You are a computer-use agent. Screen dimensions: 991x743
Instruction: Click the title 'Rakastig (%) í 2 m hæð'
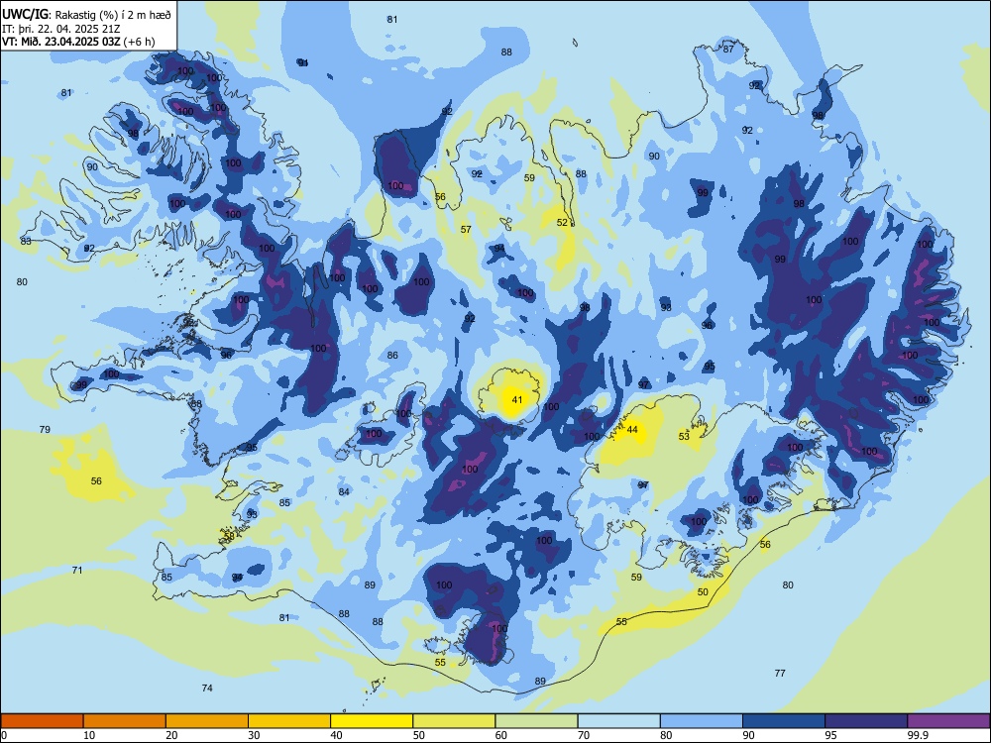point(113,15)
